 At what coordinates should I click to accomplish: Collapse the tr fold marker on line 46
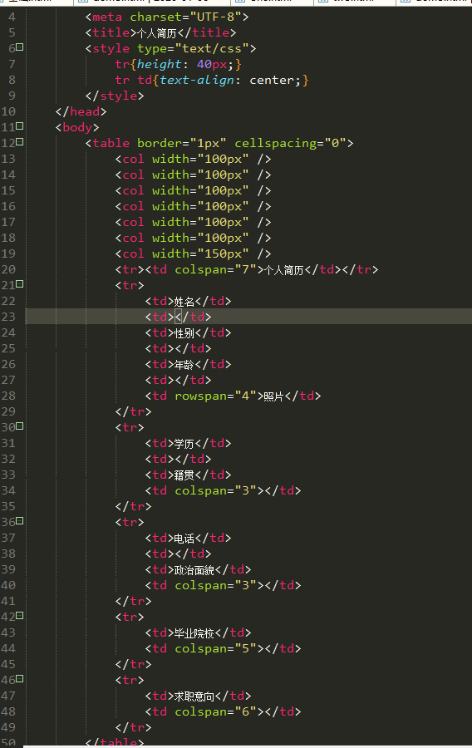click(x=20, y=679)
